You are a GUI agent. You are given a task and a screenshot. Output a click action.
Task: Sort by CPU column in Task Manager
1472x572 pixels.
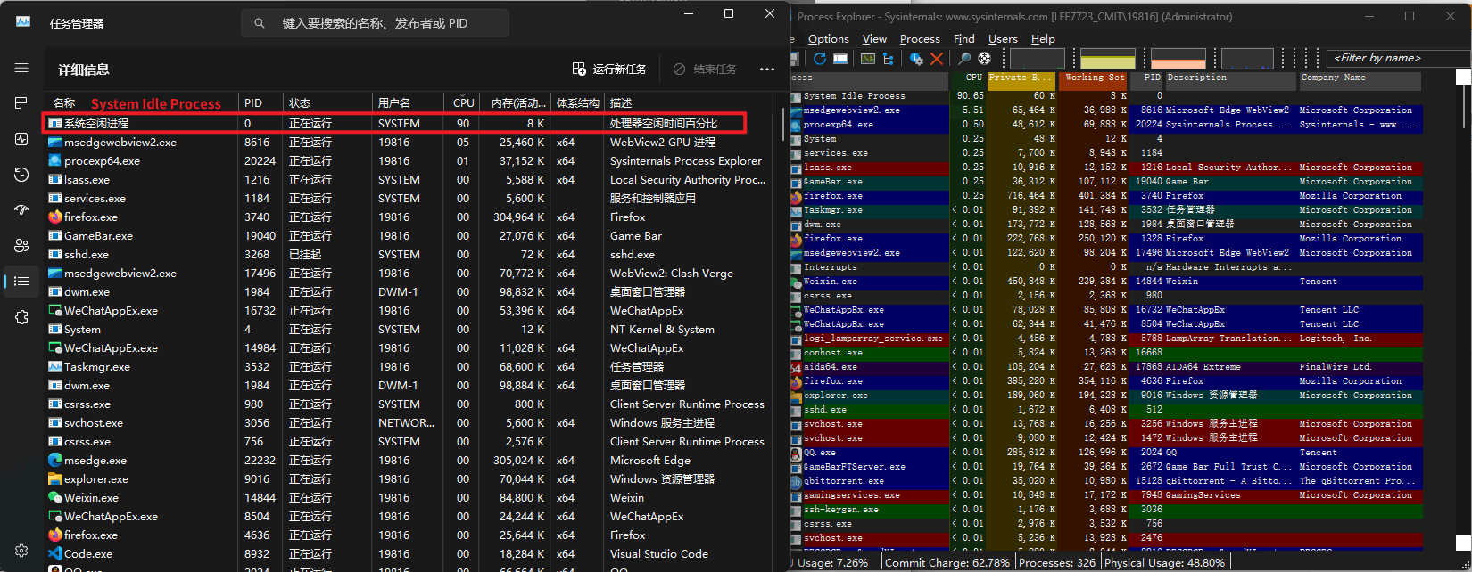pyautogui.click(x=464, y=102)
